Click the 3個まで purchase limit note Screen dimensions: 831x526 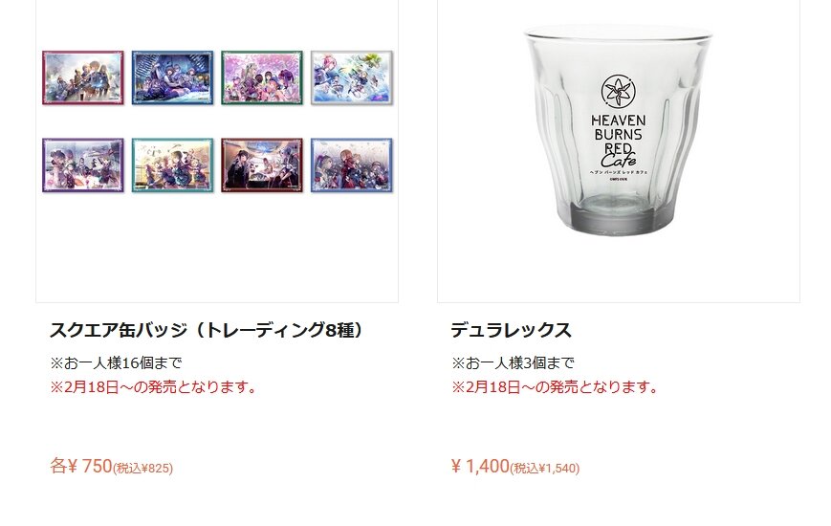pos(513,363)
